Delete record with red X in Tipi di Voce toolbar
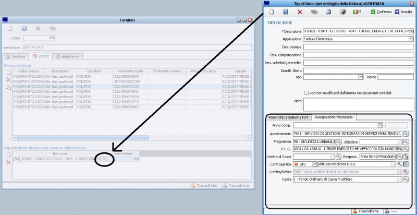 point(300,12)
